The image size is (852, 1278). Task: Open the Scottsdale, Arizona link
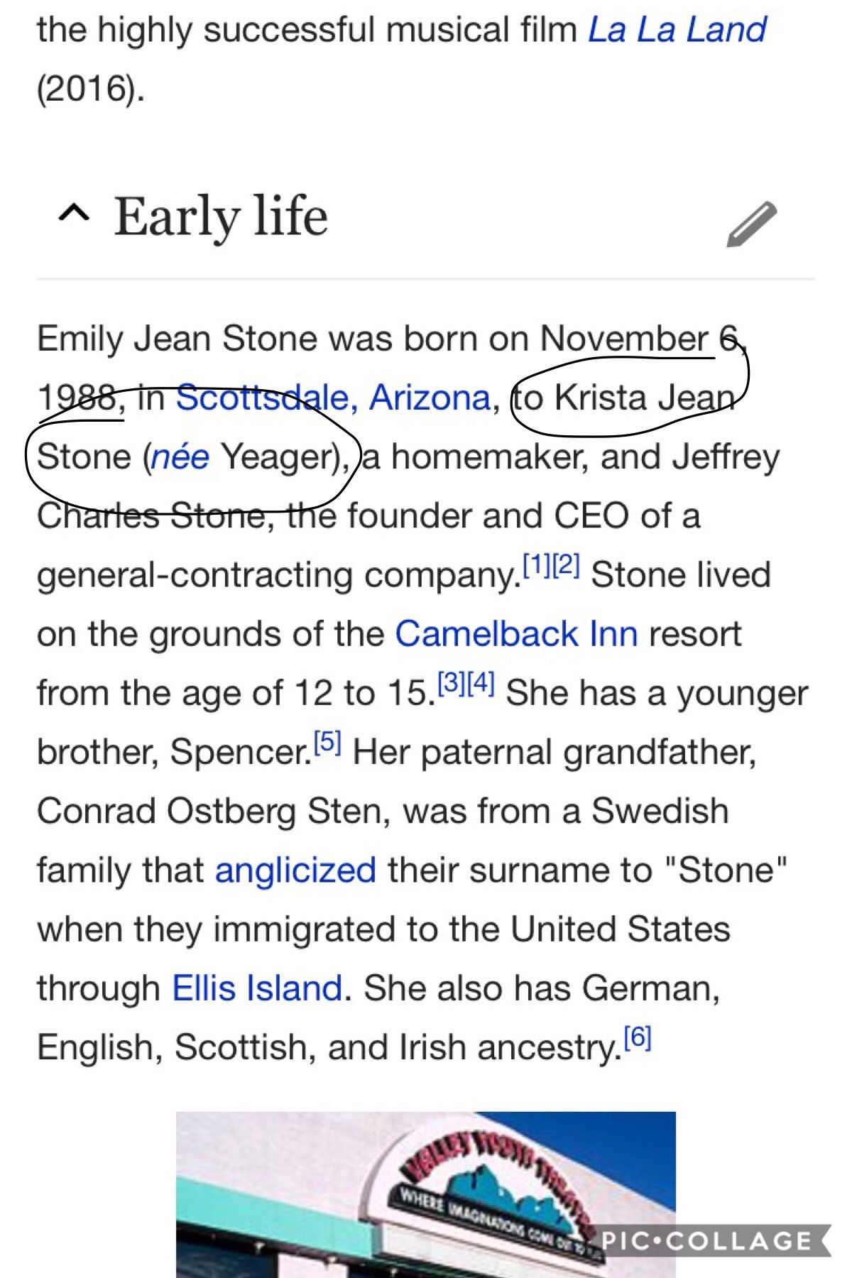click(x=334, y=398)
